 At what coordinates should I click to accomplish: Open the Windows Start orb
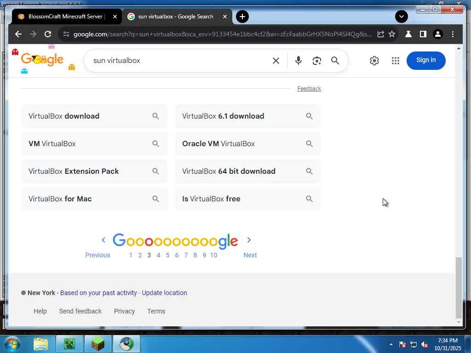12,344
